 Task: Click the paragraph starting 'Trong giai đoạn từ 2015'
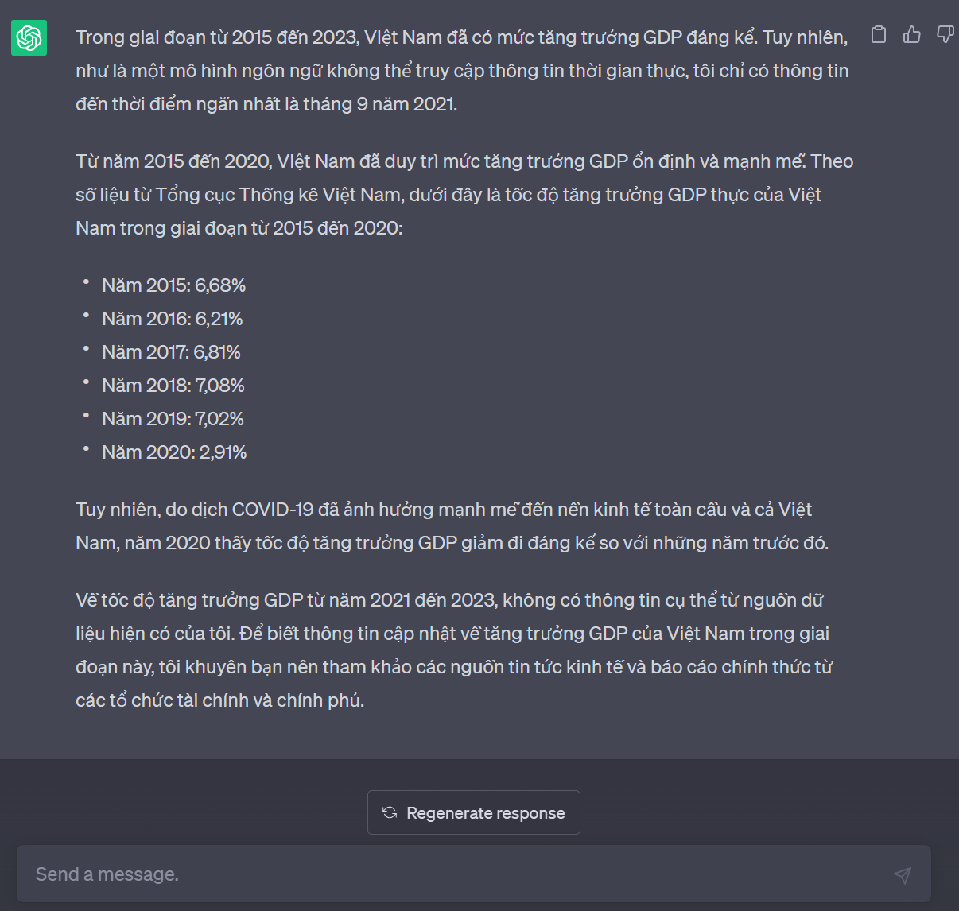[x=461, y=71]
